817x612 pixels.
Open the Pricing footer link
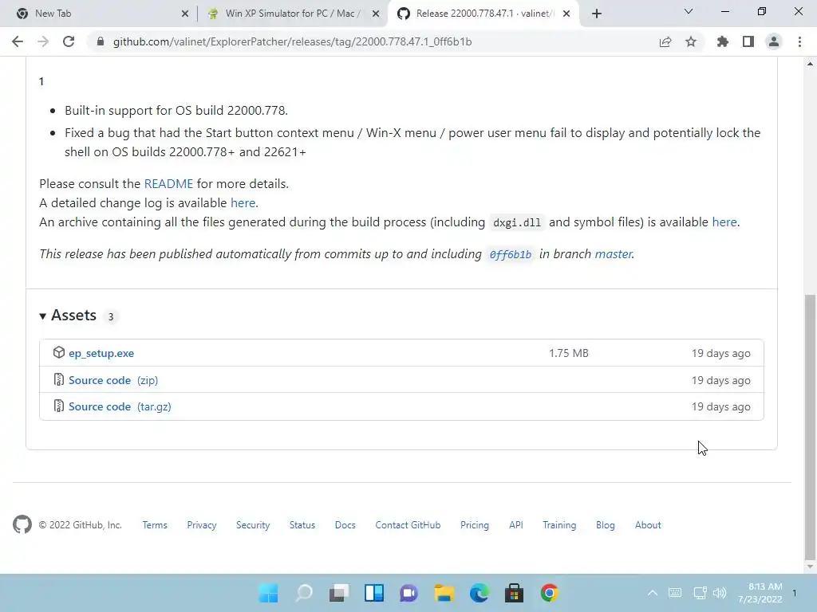474,525
